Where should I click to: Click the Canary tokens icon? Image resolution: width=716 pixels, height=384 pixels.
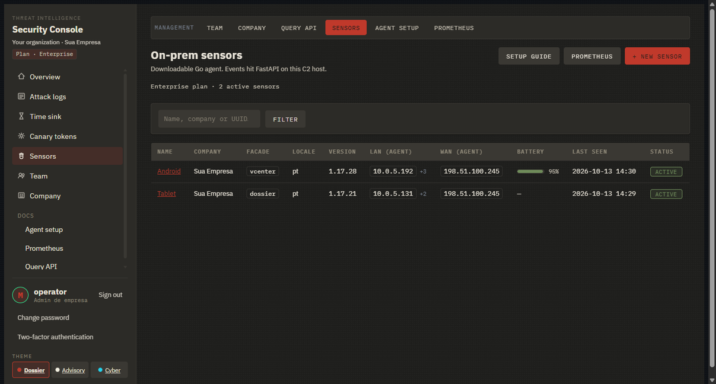pos(21,136)
